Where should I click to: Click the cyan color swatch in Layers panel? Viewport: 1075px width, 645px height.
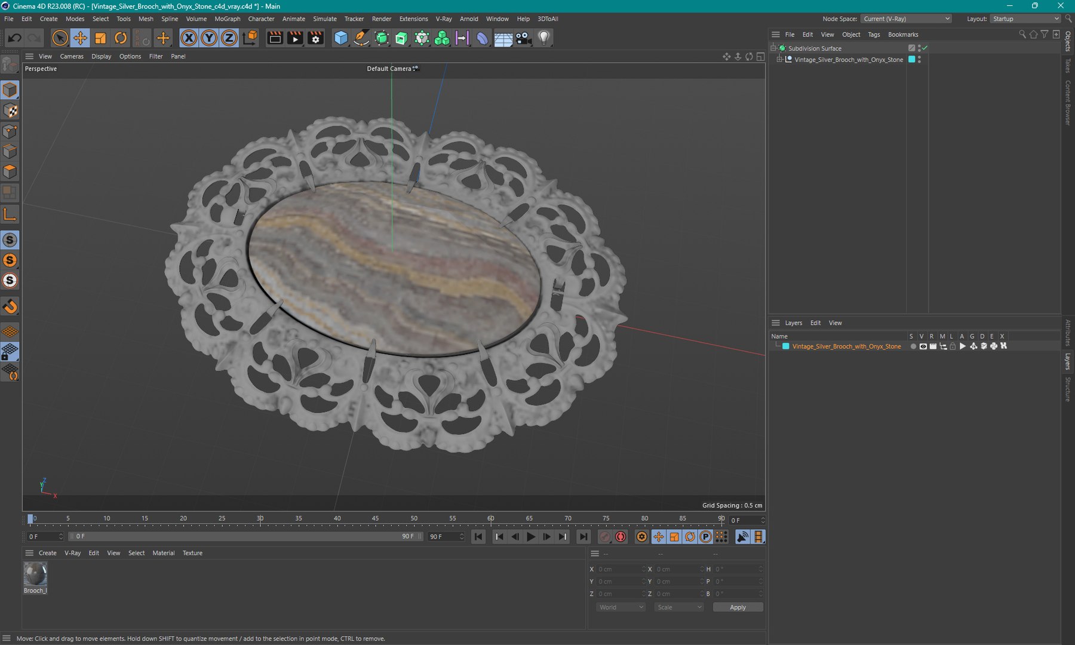coord(786,346)
